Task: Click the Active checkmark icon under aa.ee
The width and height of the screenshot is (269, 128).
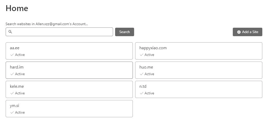Action: [12, 55]
